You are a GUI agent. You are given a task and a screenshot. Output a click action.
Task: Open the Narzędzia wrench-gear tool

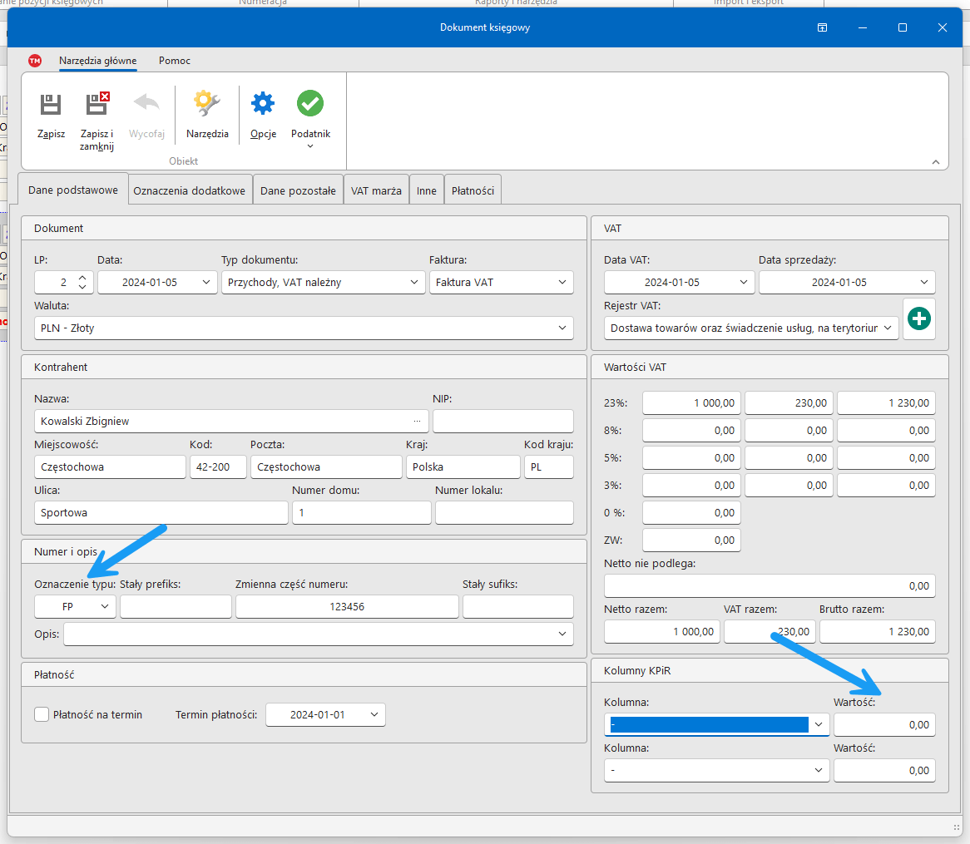(207, 105)
